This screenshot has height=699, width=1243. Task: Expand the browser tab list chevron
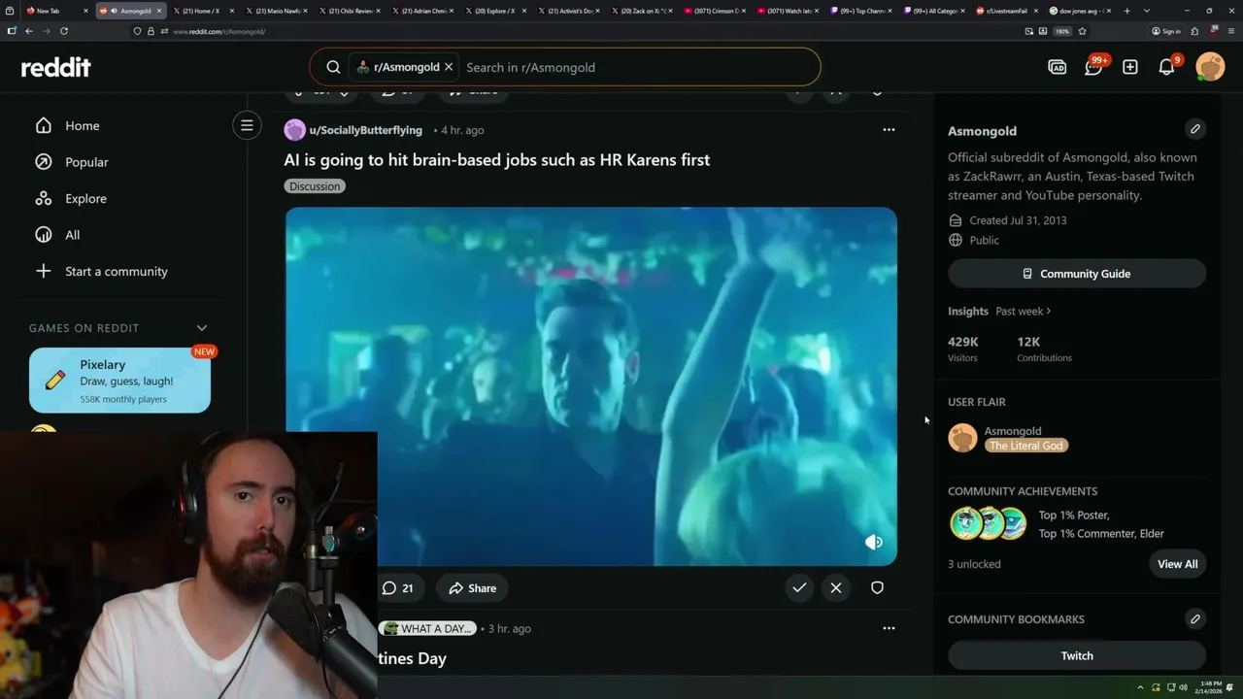(x=1147, y=11)
